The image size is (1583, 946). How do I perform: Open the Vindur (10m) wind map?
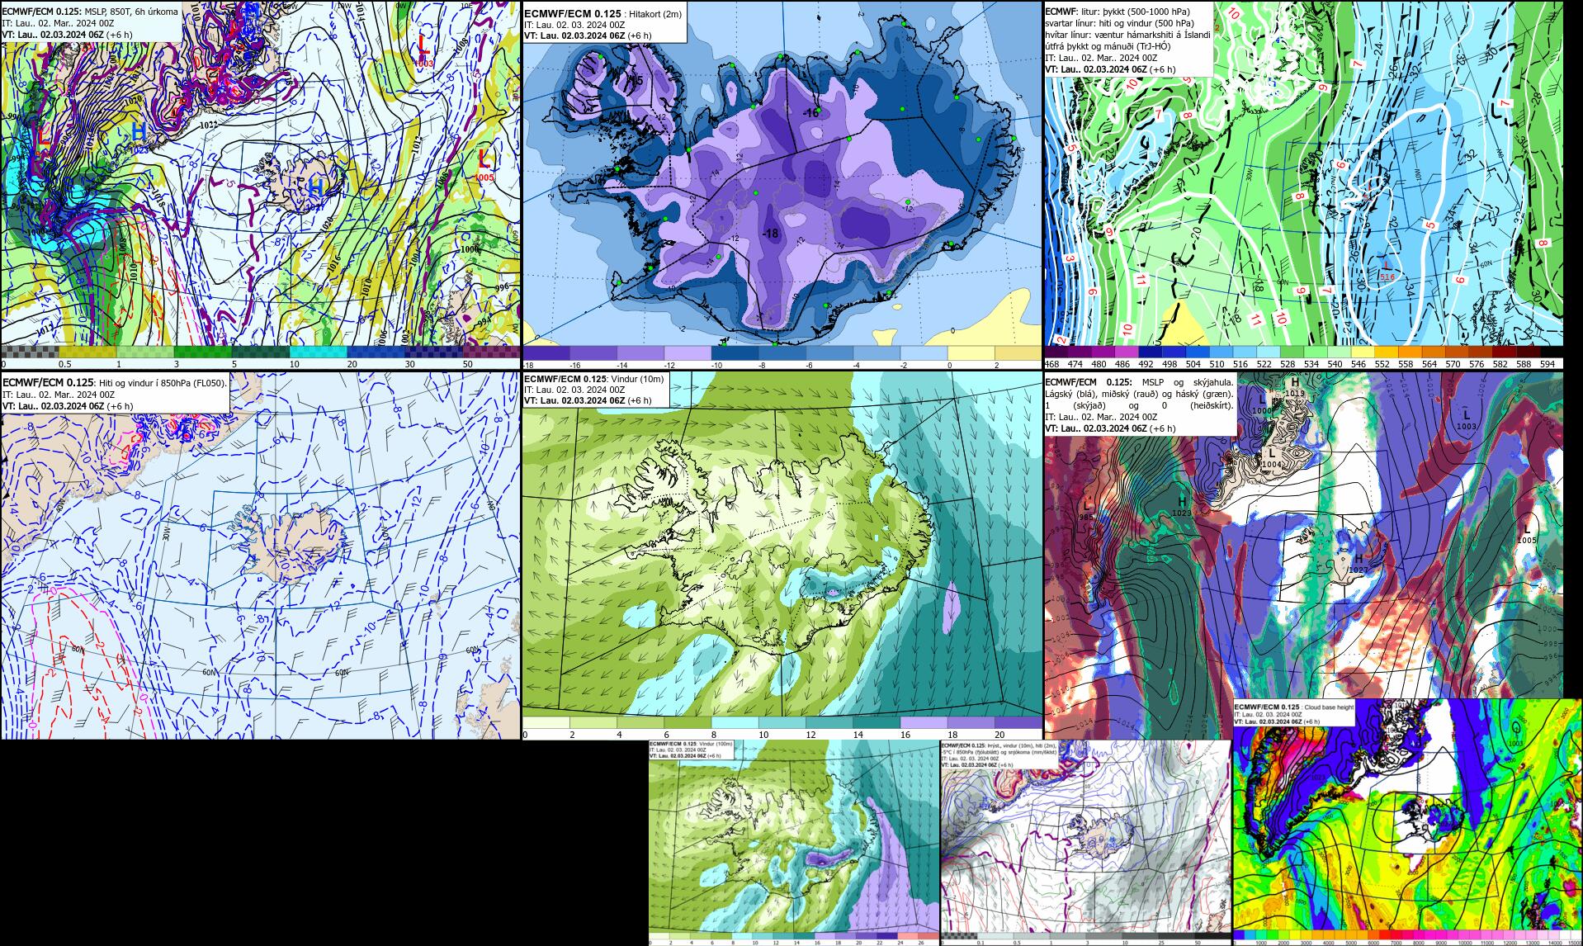click(782, 555)
